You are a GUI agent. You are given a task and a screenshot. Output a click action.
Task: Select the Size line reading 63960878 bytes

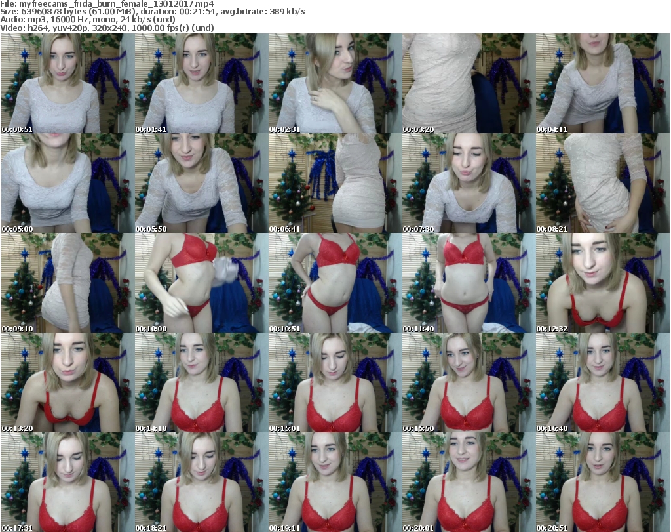point(152,12)
